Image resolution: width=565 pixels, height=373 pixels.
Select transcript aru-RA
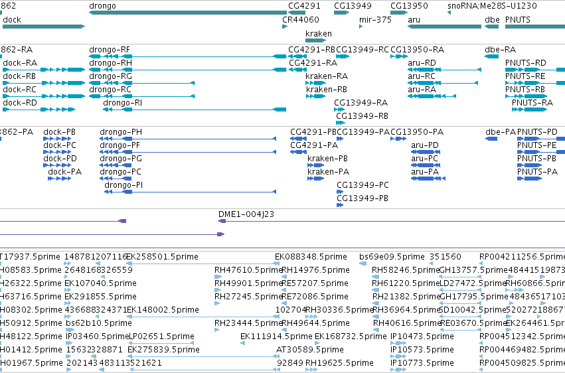pyautogui.click(x=432, y=96)
